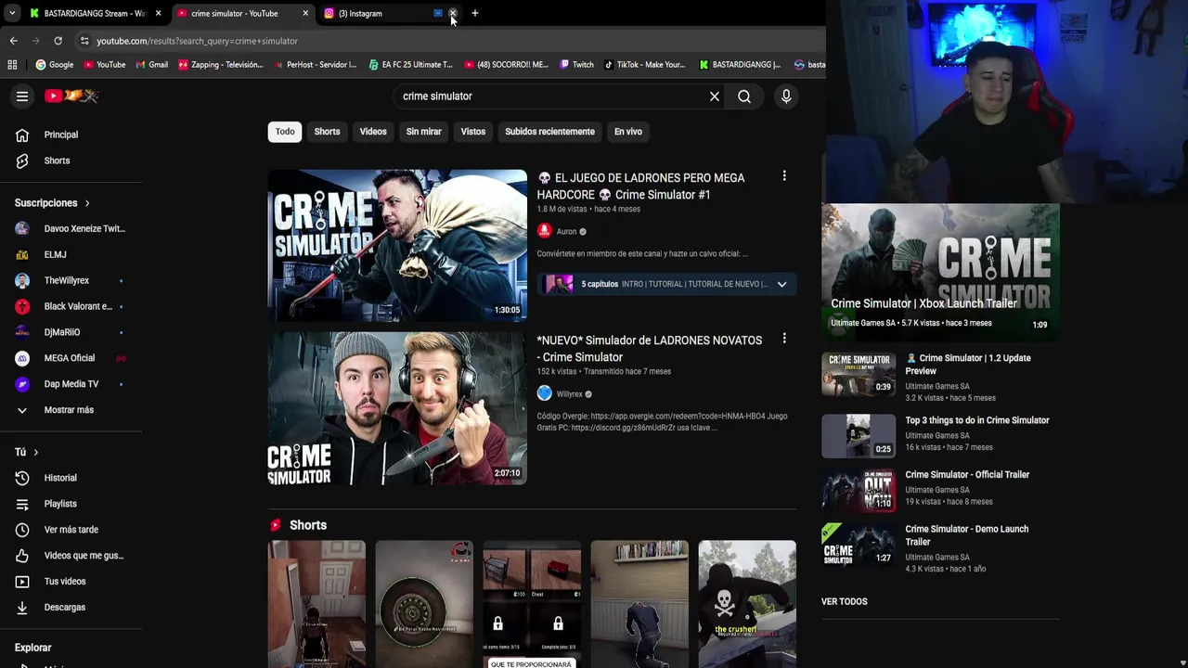Screen dimensions: 1188x668
Task: Open the Gmail bookmark
Action: point(151,65)
